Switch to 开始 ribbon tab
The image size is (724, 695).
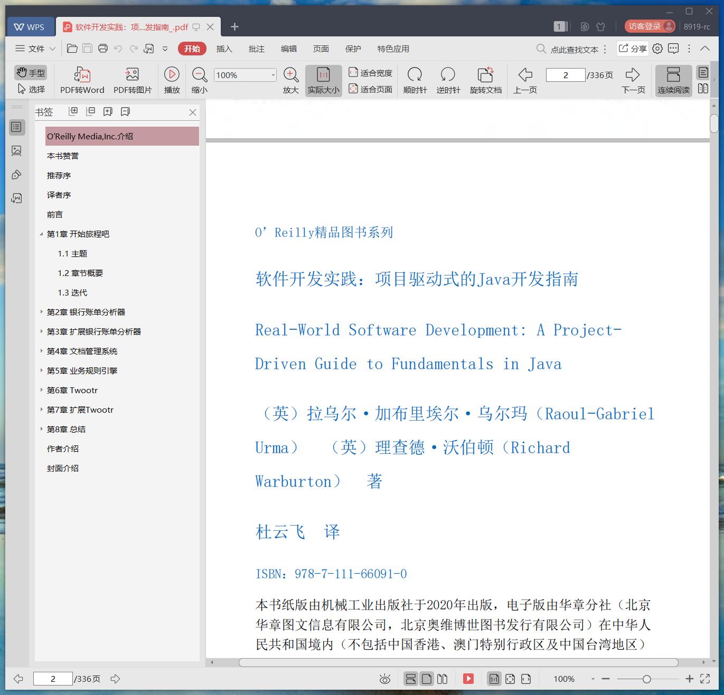click(x=192, y=49)
